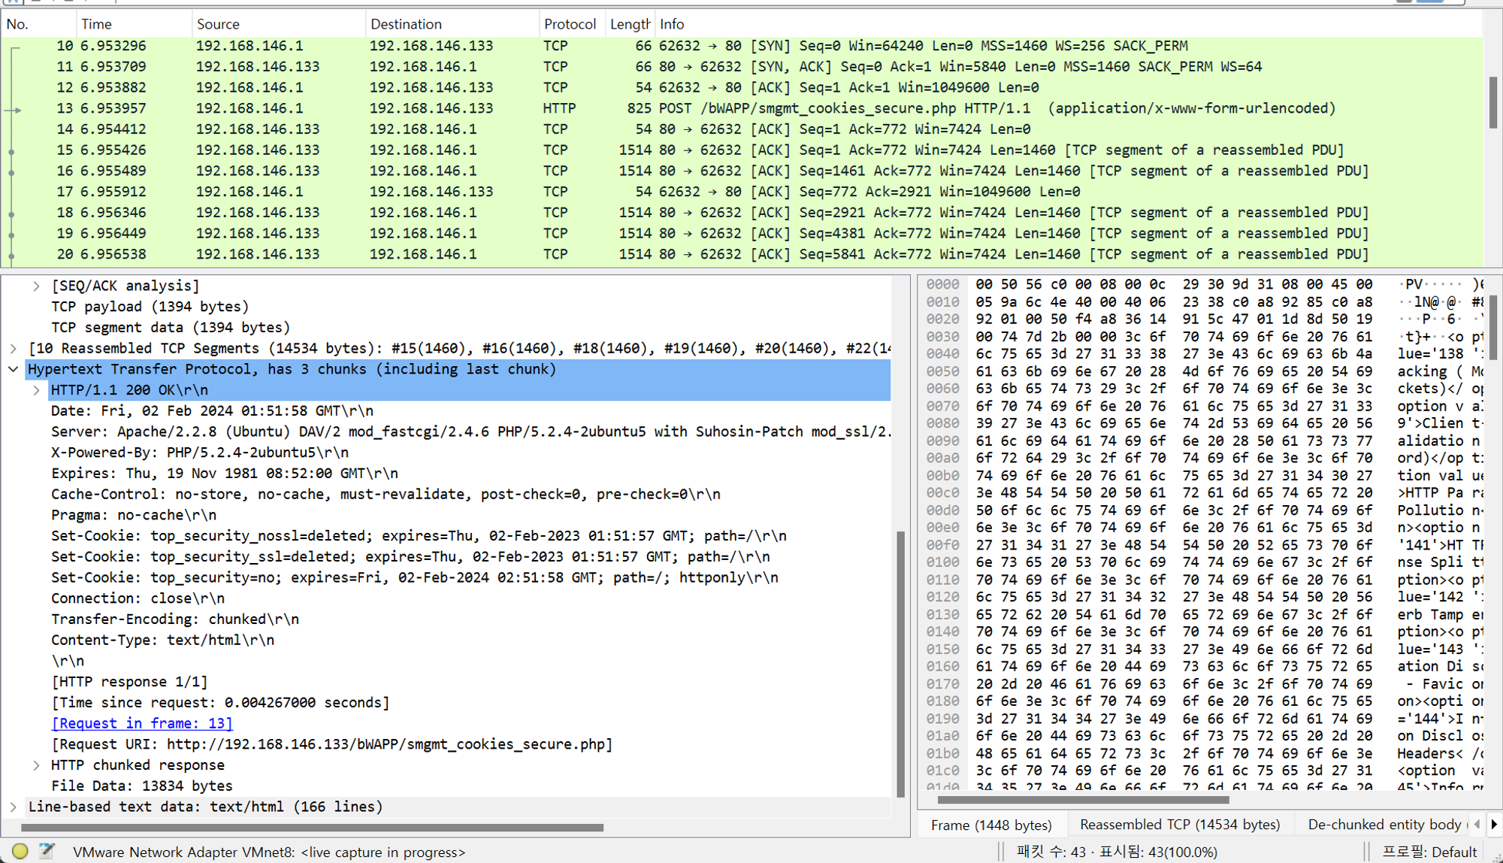Select Time since request line
This screenshot has height=863, width=1503.
(220, 703)
